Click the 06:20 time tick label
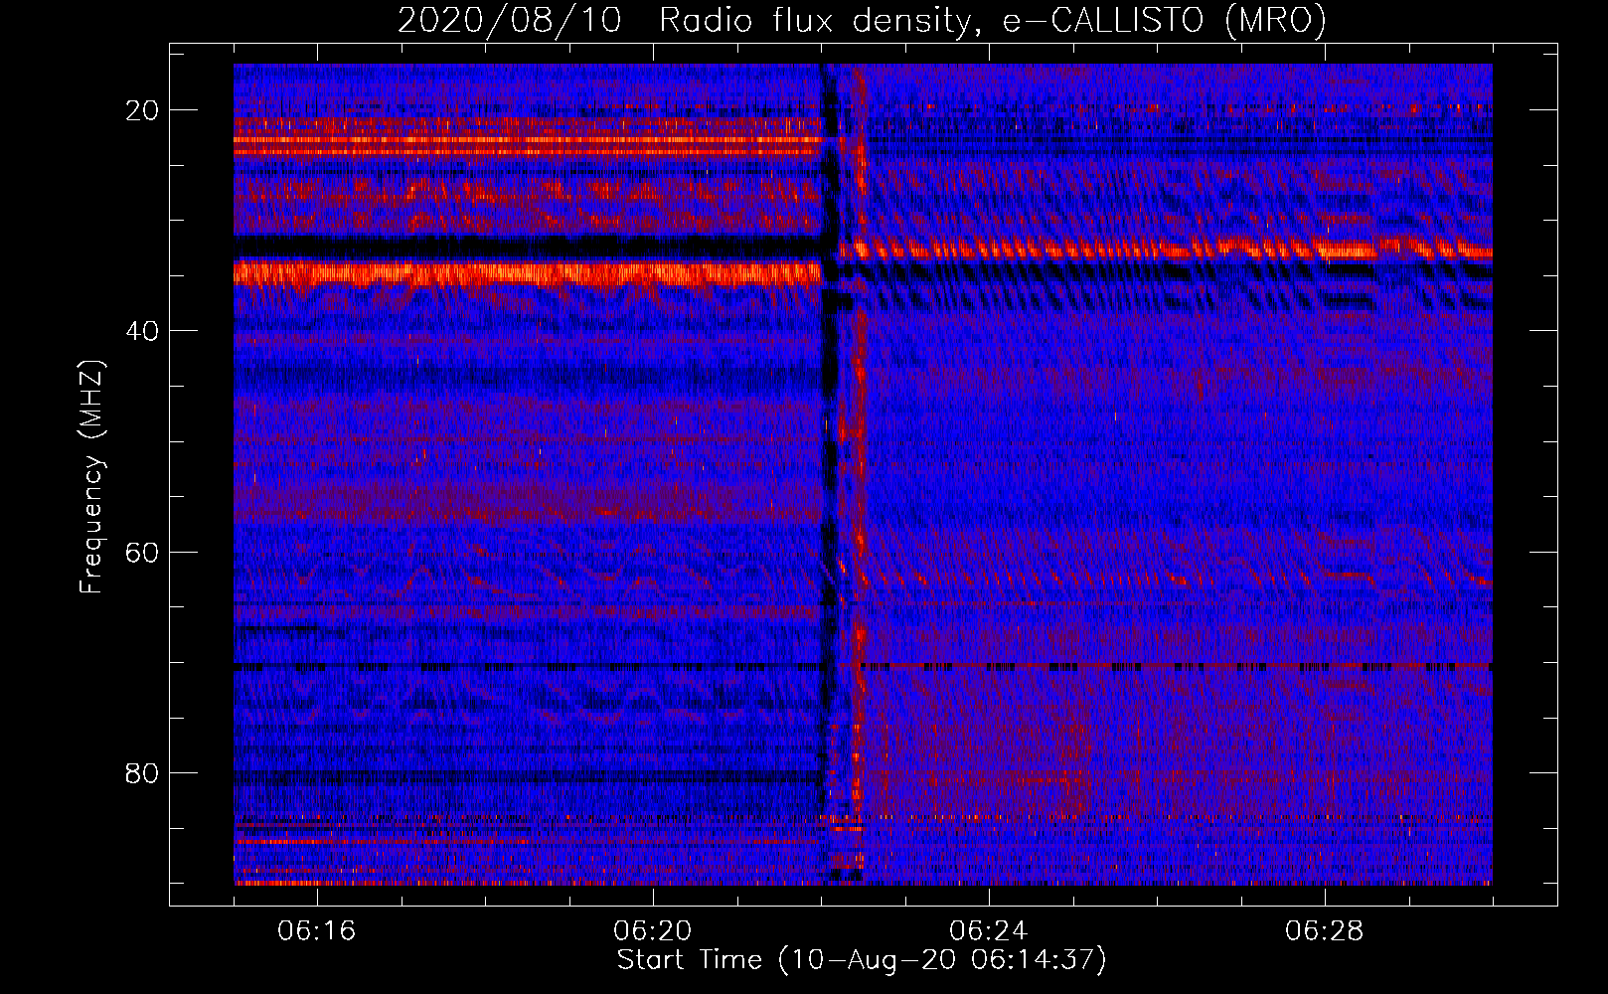The height and width of the screenshot is (994, 1608). pos(653,931)
